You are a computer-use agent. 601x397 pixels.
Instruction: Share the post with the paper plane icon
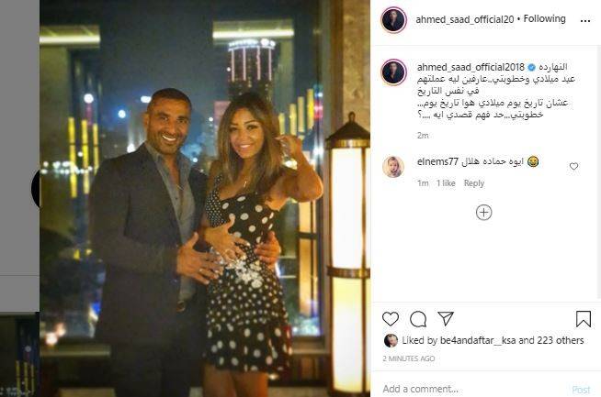[446, 318]
